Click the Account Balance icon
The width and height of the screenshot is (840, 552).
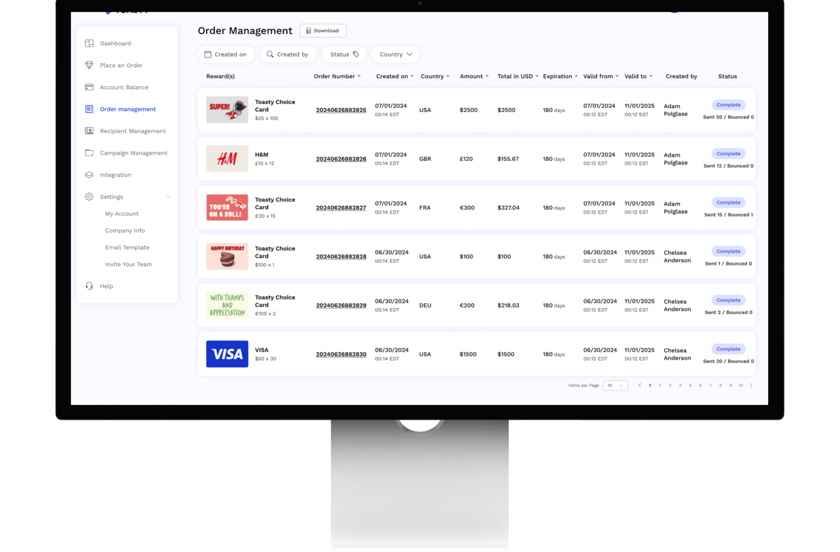pyautogui.click(x=89, y=87)
